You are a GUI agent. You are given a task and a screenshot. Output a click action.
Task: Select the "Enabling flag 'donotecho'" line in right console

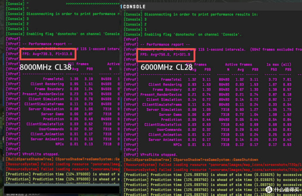(183, 35)
